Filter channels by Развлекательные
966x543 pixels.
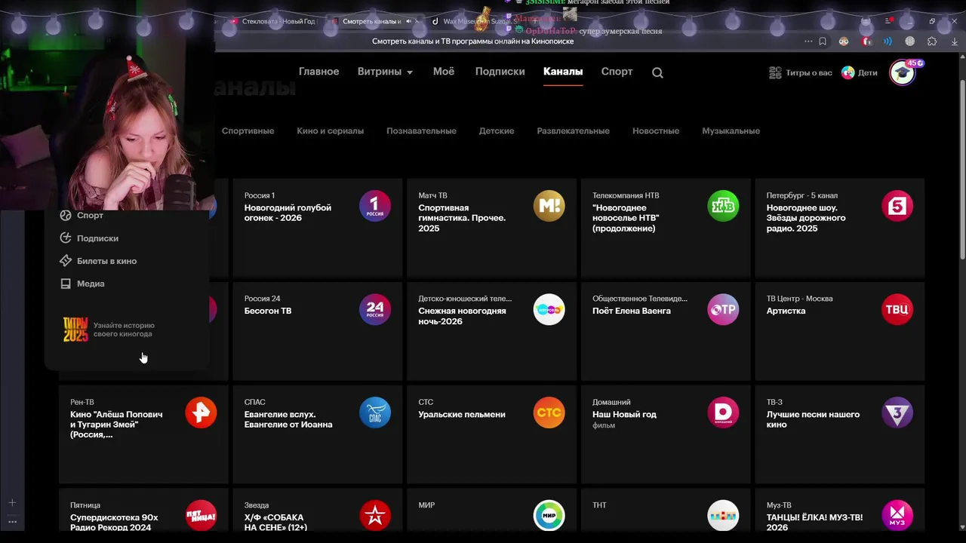point(573,131)
